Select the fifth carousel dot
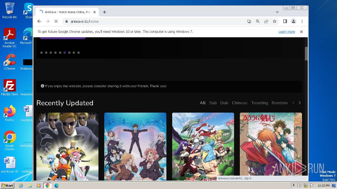 click(60, 52)
